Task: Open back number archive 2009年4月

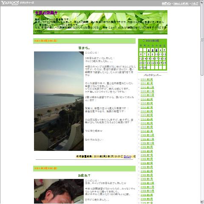Action: click(147, 167)
